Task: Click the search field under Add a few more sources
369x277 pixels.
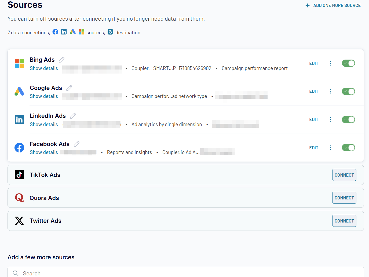Action: (107, 273)
